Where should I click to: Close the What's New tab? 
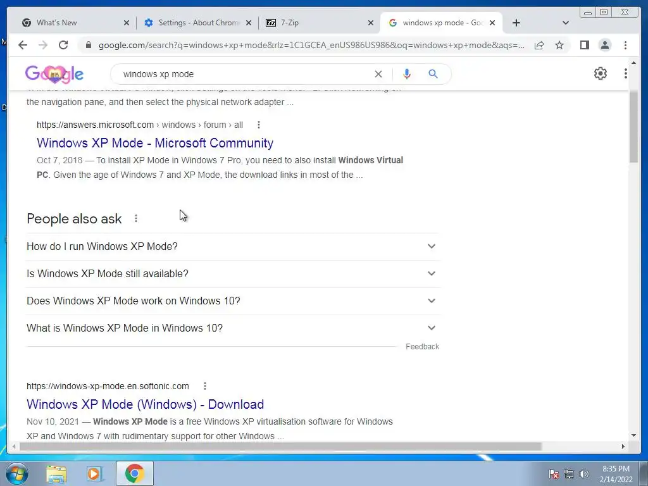[127, 23]
